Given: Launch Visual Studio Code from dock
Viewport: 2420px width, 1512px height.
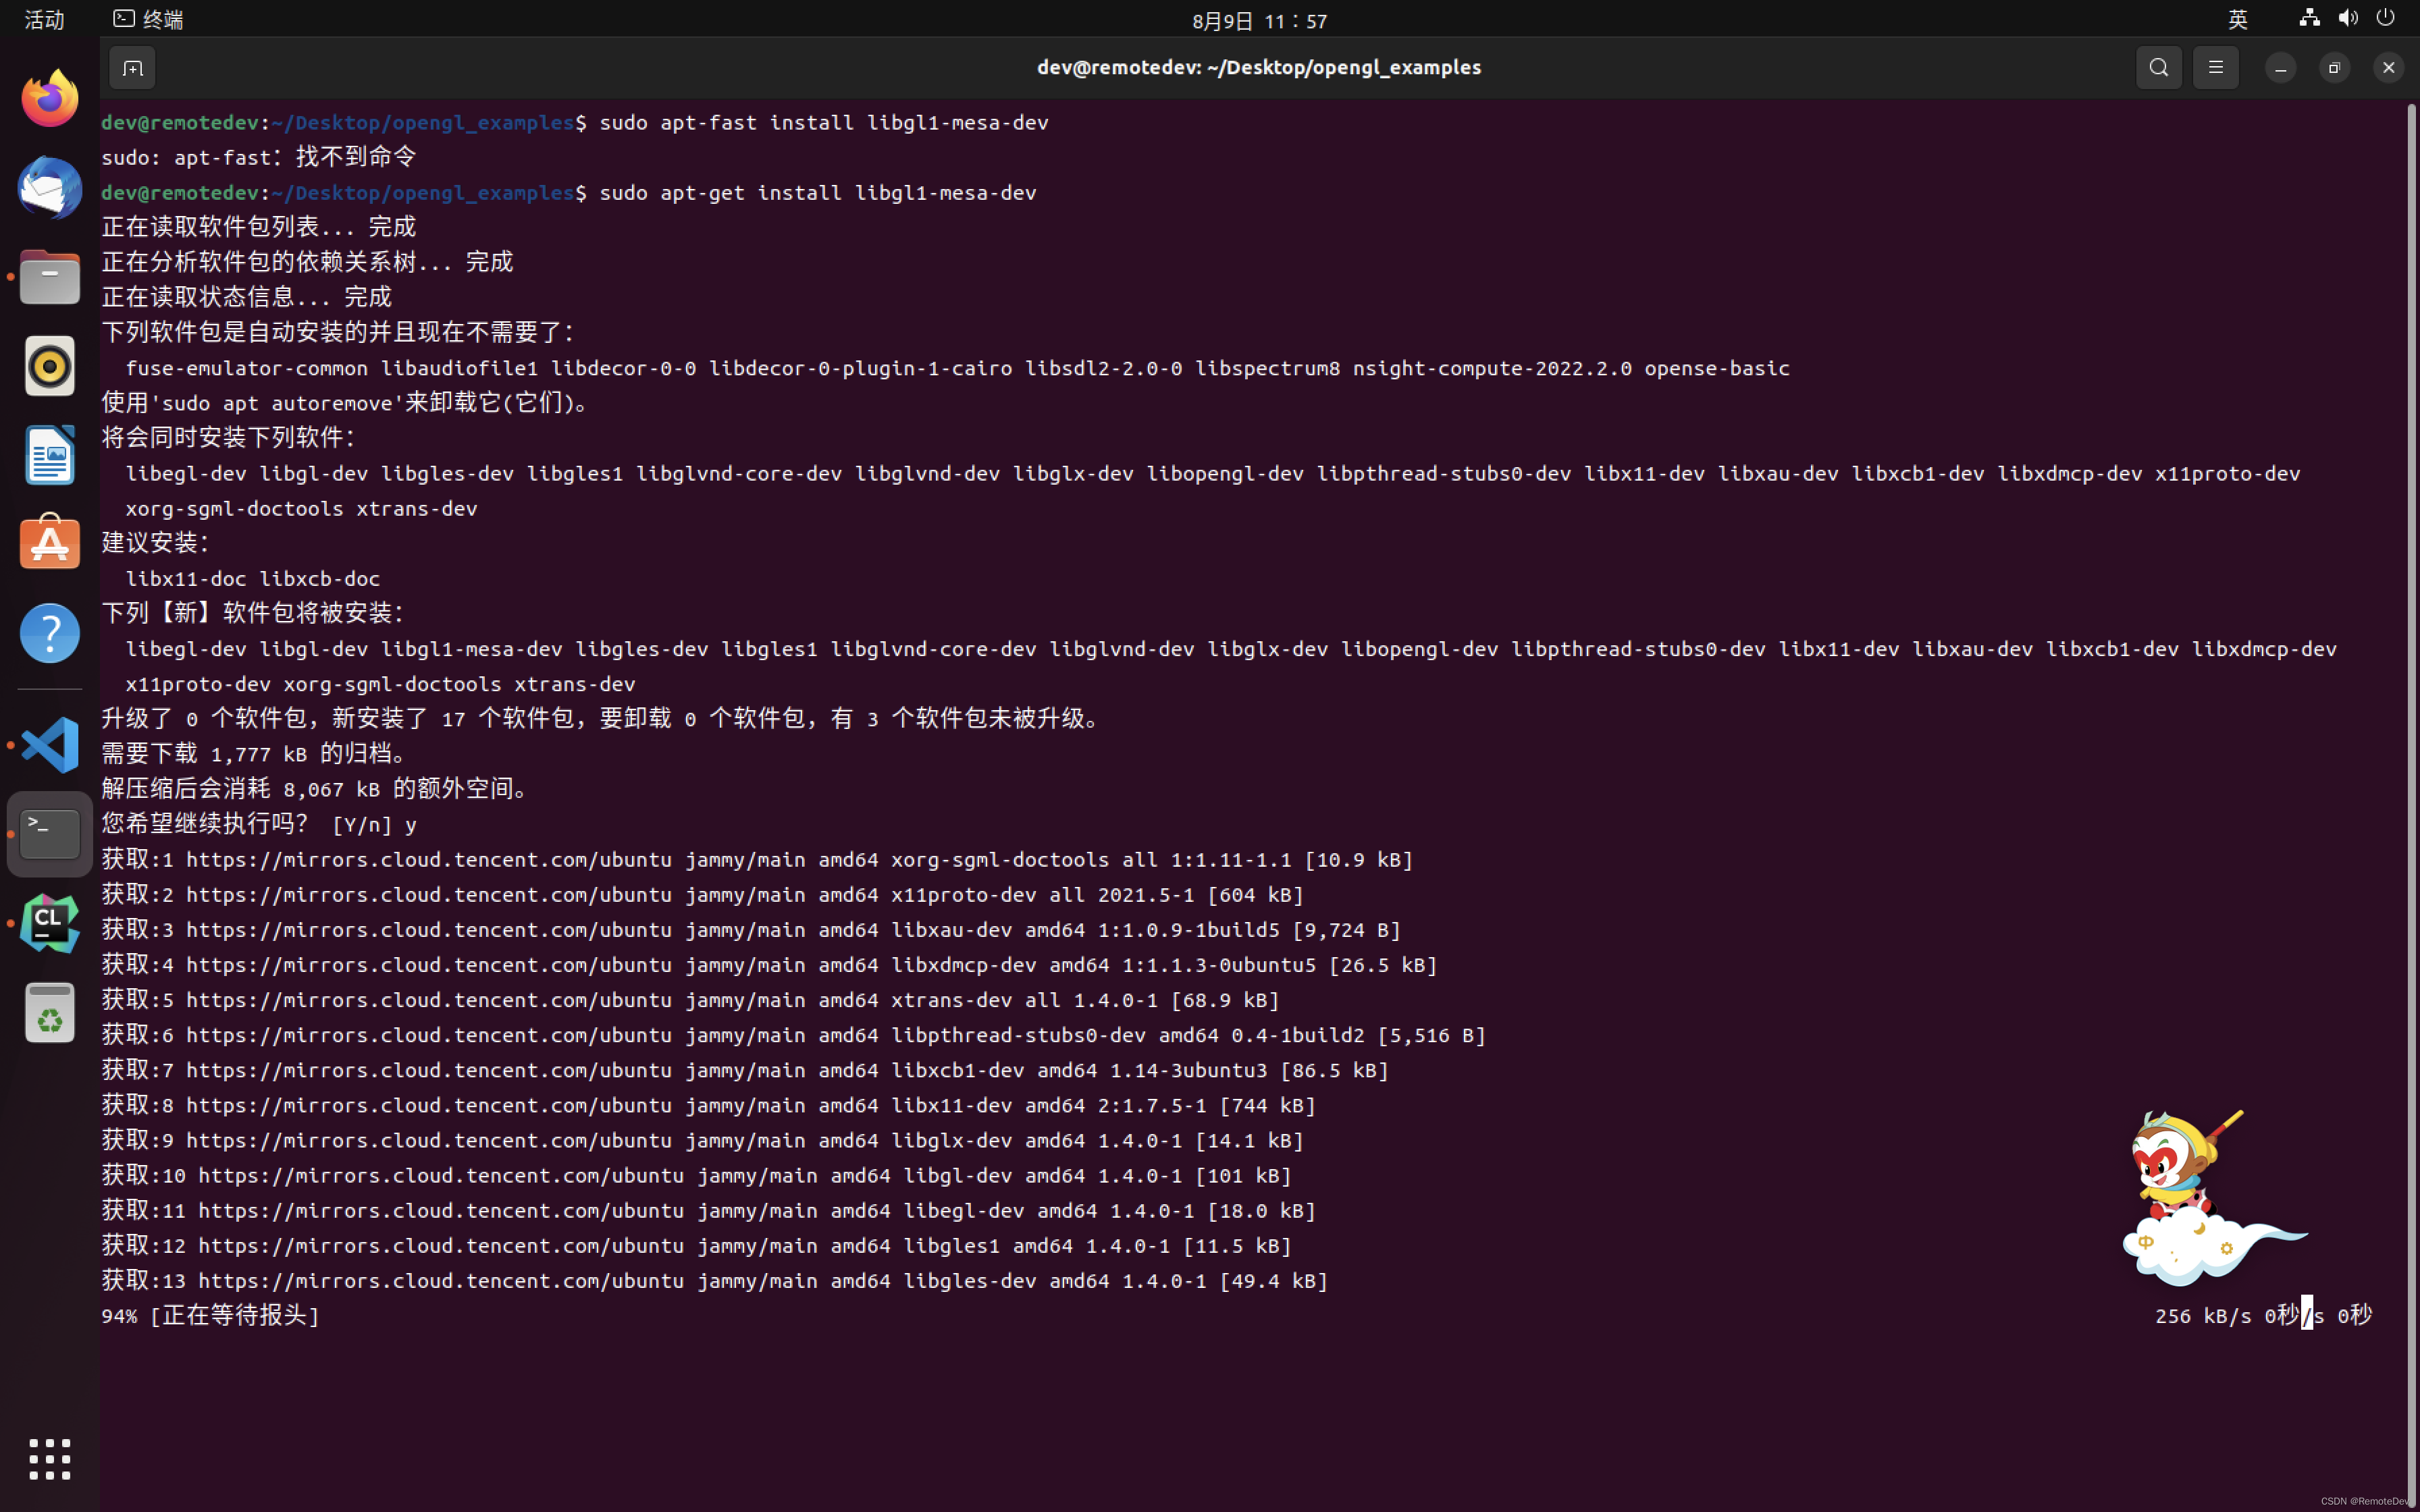Looking at the screenshot, I should pyautogui.click(x=49, y=745).
